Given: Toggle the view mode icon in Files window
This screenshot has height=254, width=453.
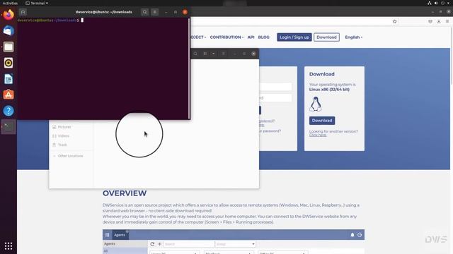Looking at the screenshot, I should coord(205,54).
